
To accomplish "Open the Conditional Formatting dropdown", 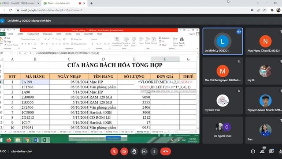I will coord(117,42).
